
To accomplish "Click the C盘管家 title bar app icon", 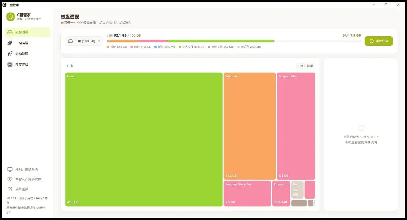I will coord(4,5).
